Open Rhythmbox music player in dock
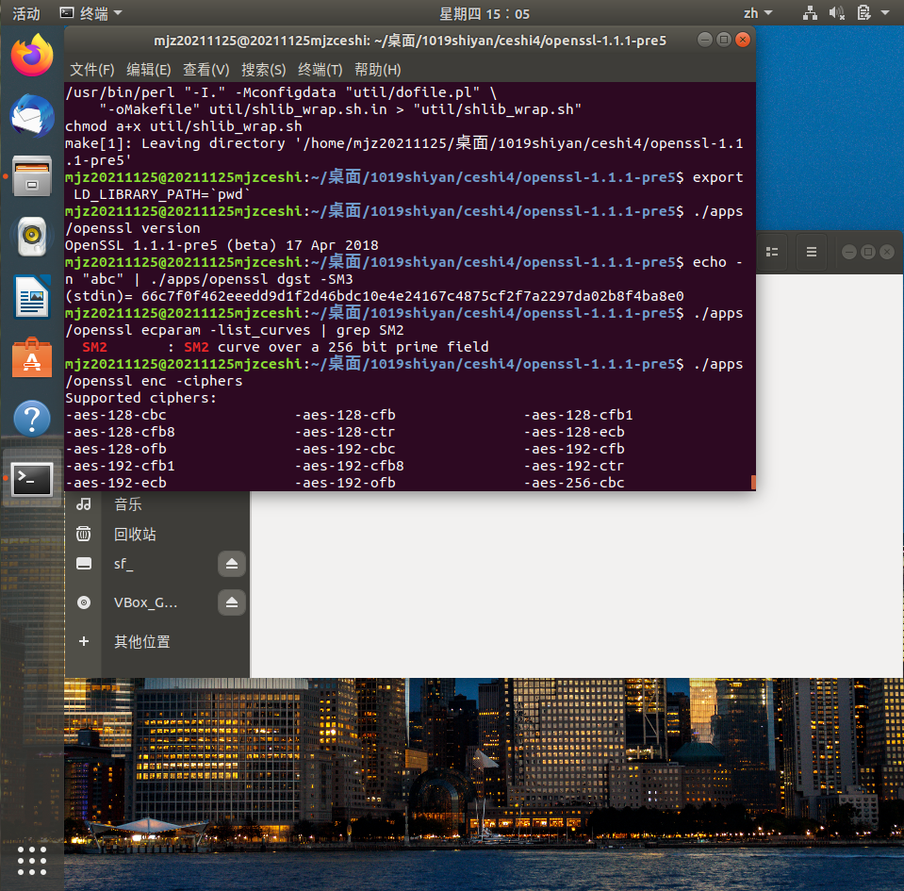Screen dimensions: 904x891 coord(32,237)
